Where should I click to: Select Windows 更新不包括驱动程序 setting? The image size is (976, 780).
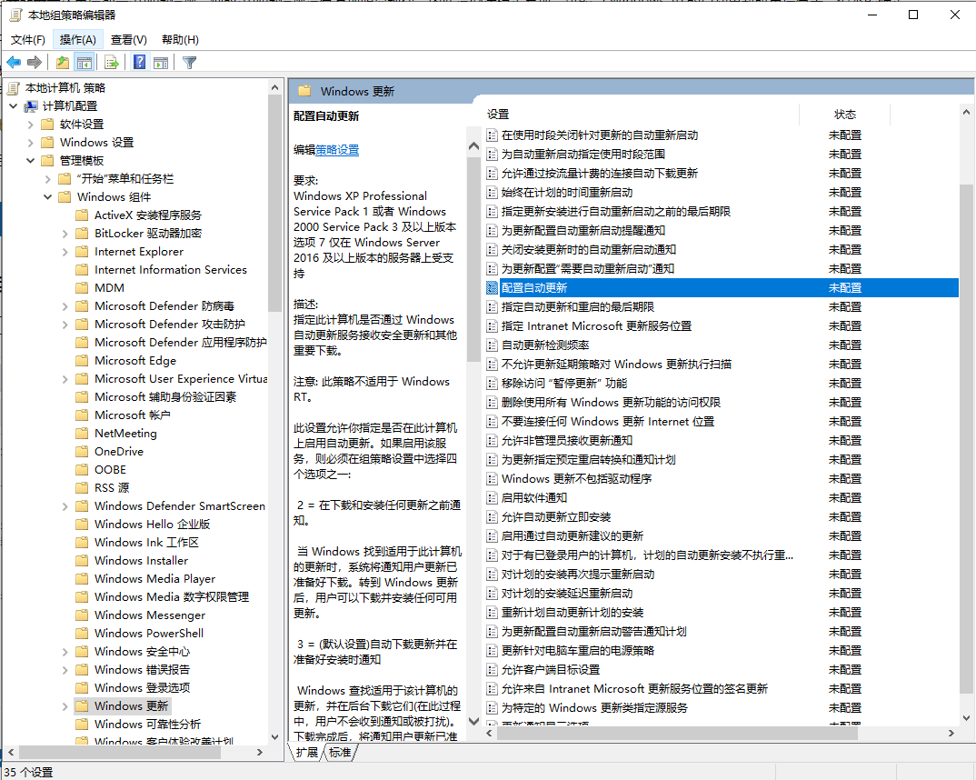[576, 479]
